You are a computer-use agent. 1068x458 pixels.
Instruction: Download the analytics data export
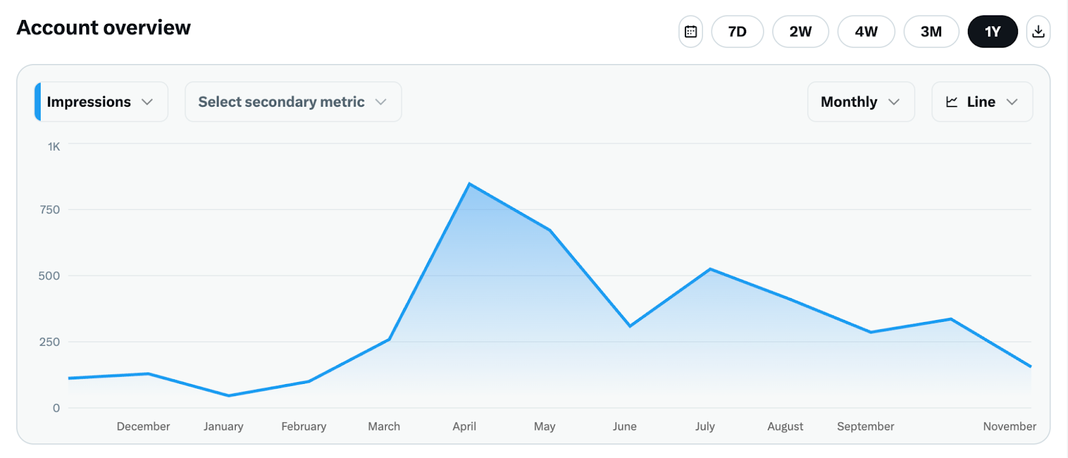point(1038,31)
